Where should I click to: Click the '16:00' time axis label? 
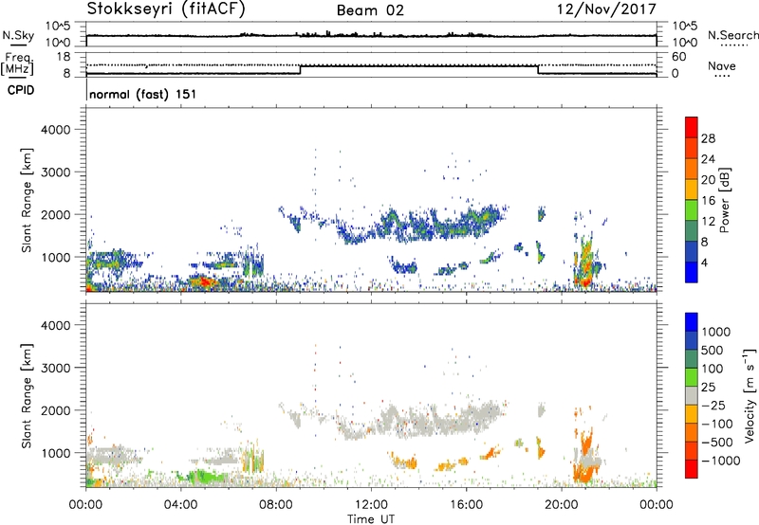[466, 505]
